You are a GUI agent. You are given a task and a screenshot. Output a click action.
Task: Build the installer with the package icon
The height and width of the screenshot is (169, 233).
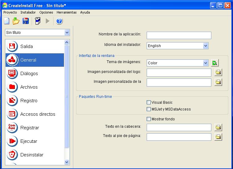click(37, 21)
